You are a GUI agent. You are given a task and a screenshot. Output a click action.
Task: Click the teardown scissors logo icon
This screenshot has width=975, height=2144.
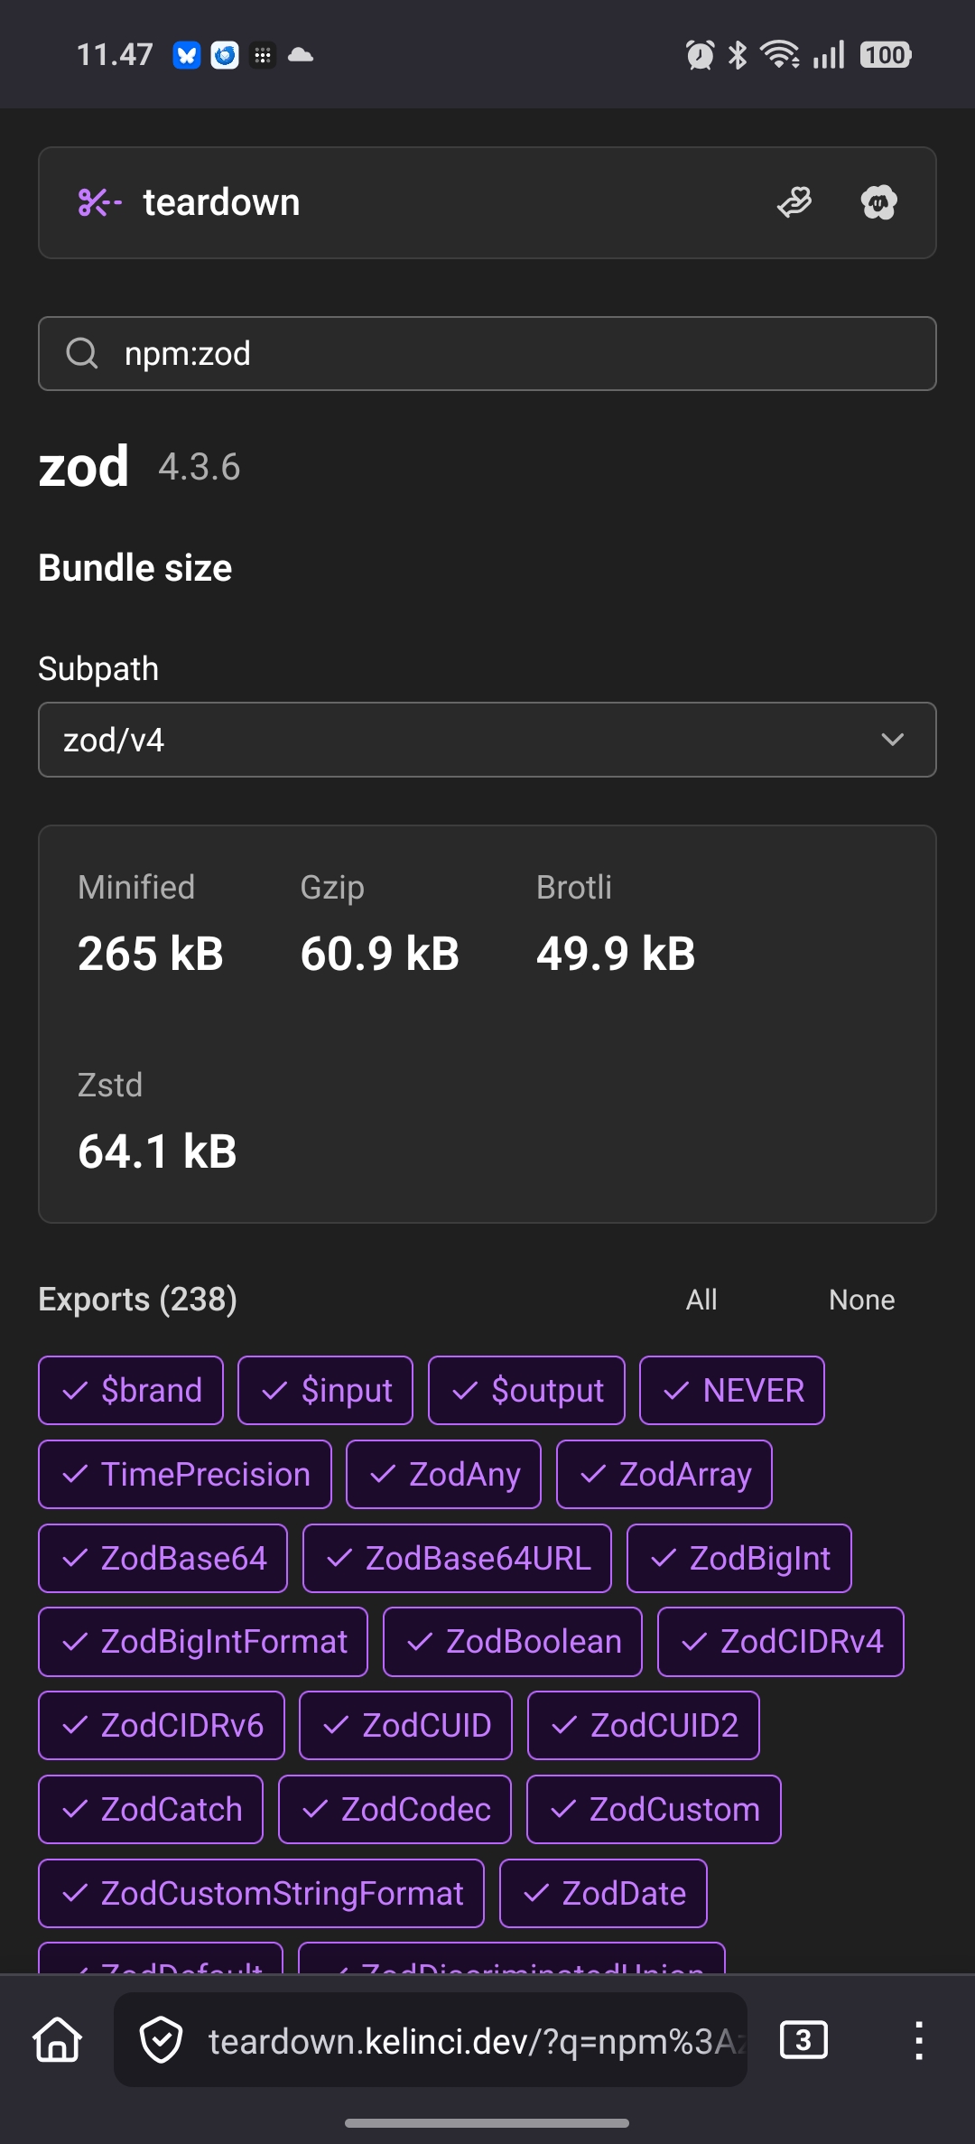(x=99, y=202)
